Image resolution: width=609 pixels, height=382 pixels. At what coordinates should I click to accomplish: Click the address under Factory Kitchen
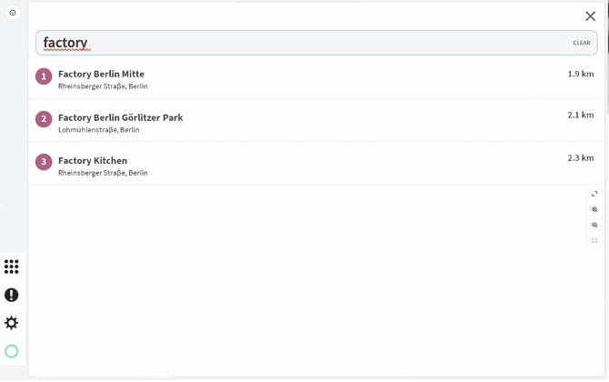(x=103, y=173)
